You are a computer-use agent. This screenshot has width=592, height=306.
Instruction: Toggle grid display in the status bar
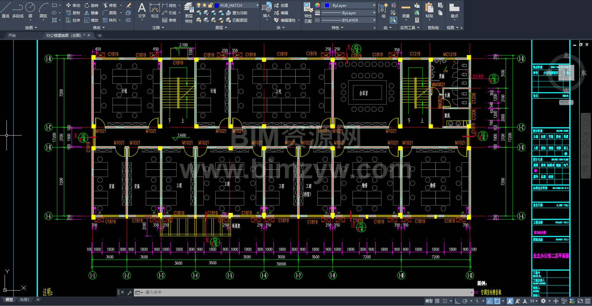point(437,301)
